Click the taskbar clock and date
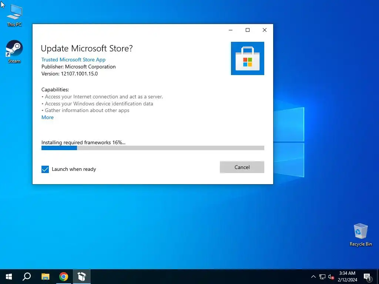 coord(347,277)
